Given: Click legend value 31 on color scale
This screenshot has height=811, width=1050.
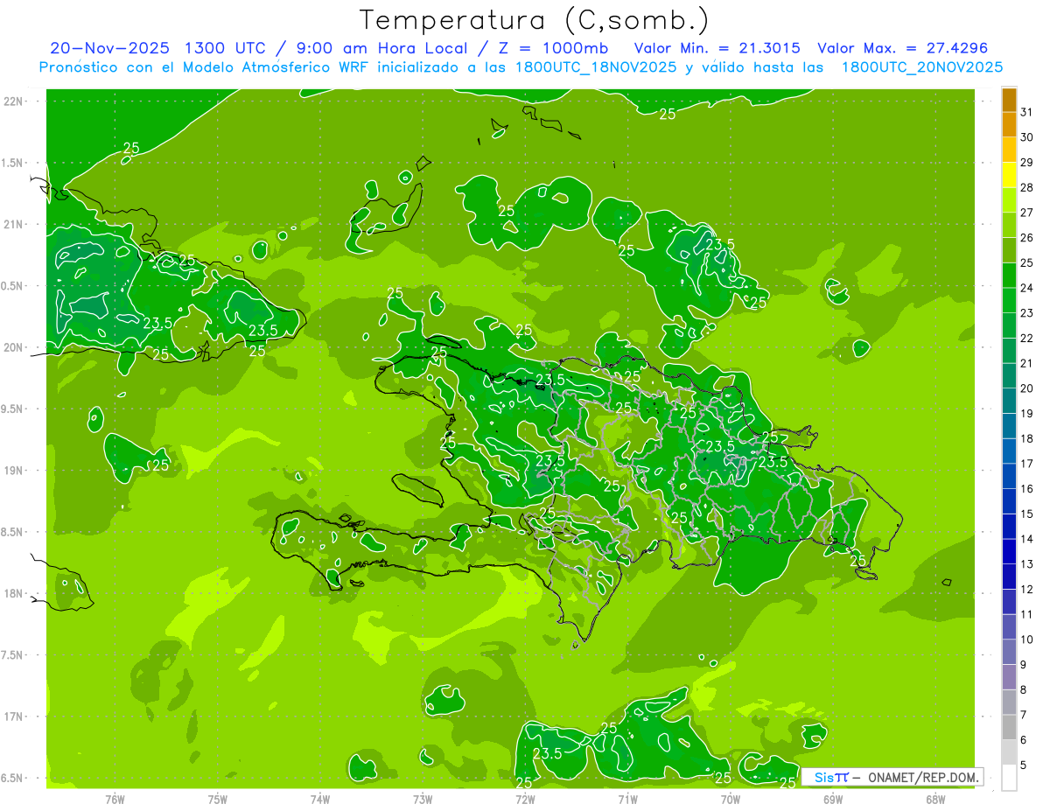Looking at the screenshot, I should [1027, 112].
